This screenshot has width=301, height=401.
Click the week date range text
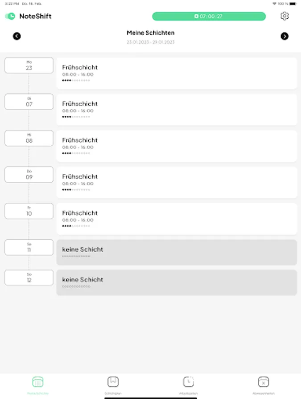tap(150, 42)
